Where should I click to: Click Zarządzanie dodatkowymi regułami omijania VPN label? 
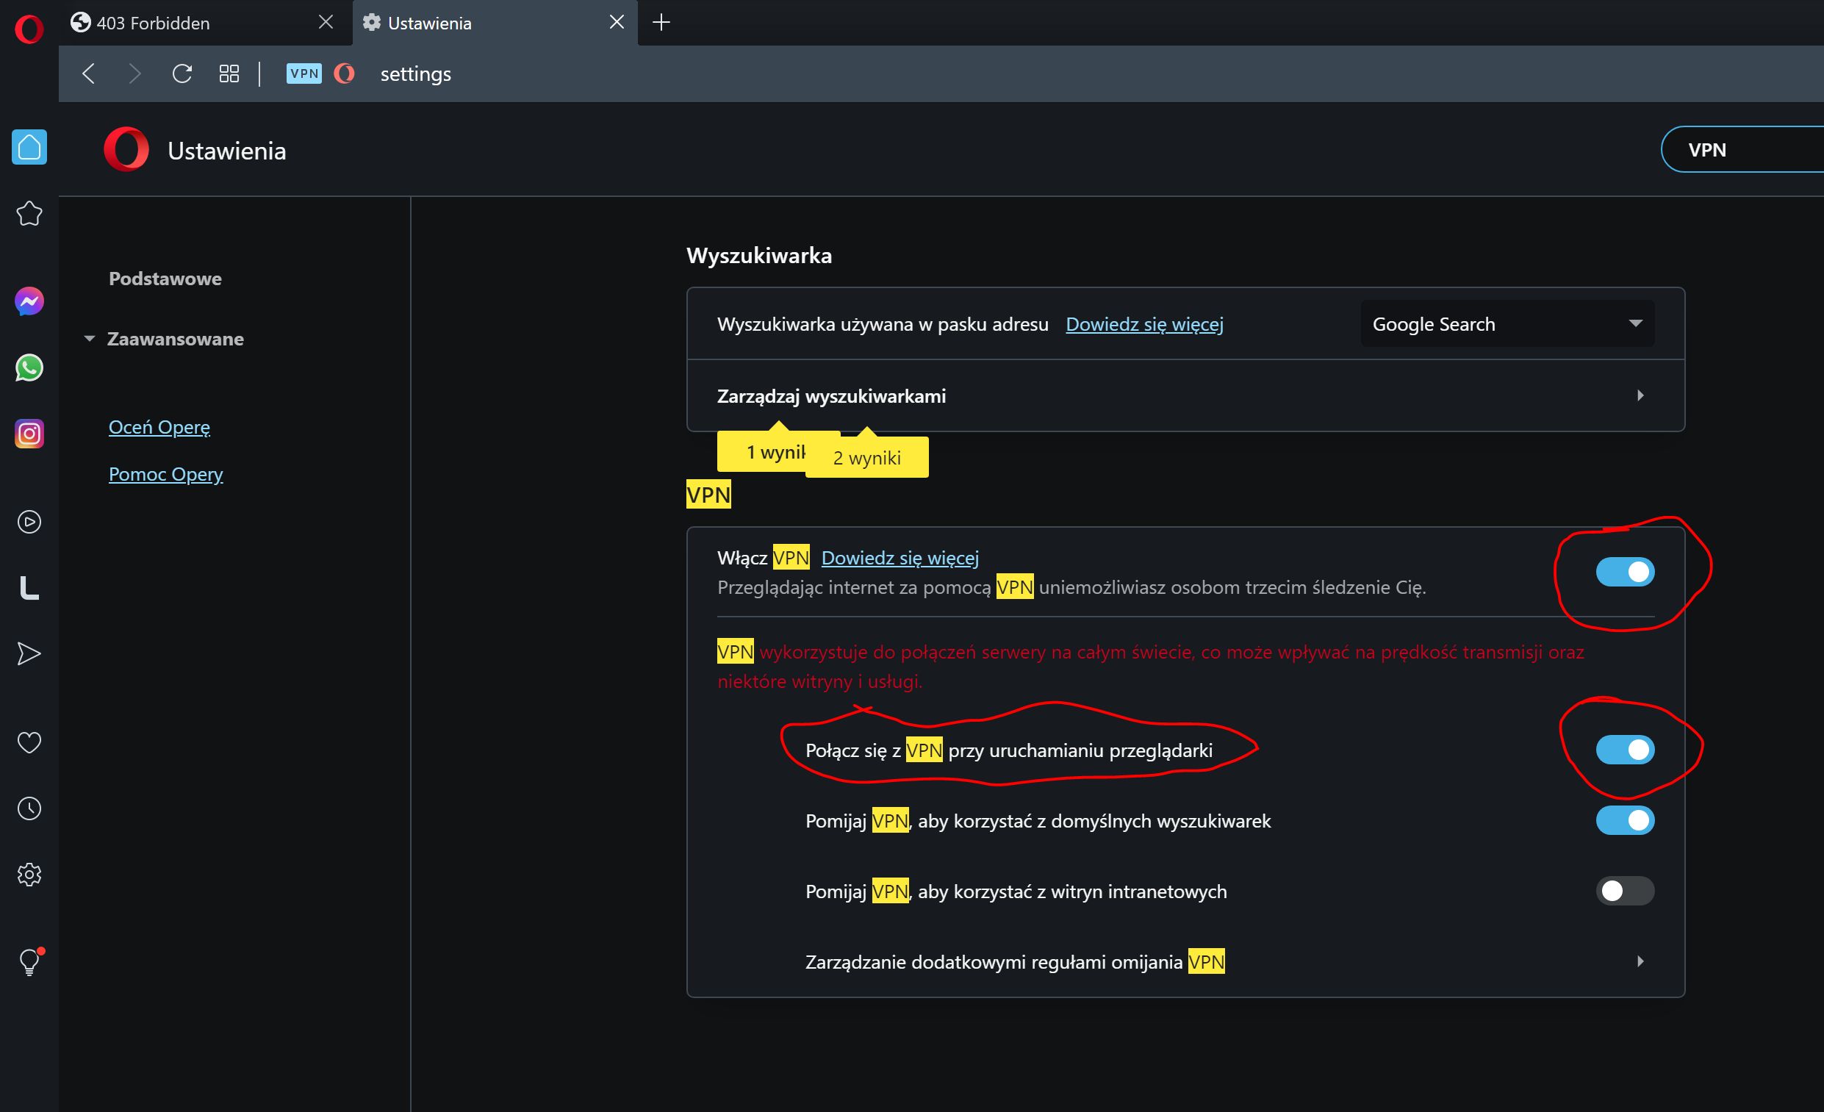(x=1015, y=962)
